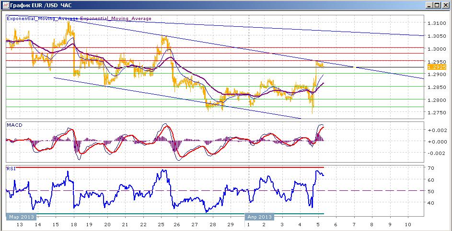452x231 pixels.
Task: Click the chart icon in the title bar
Action: point(5,5)
